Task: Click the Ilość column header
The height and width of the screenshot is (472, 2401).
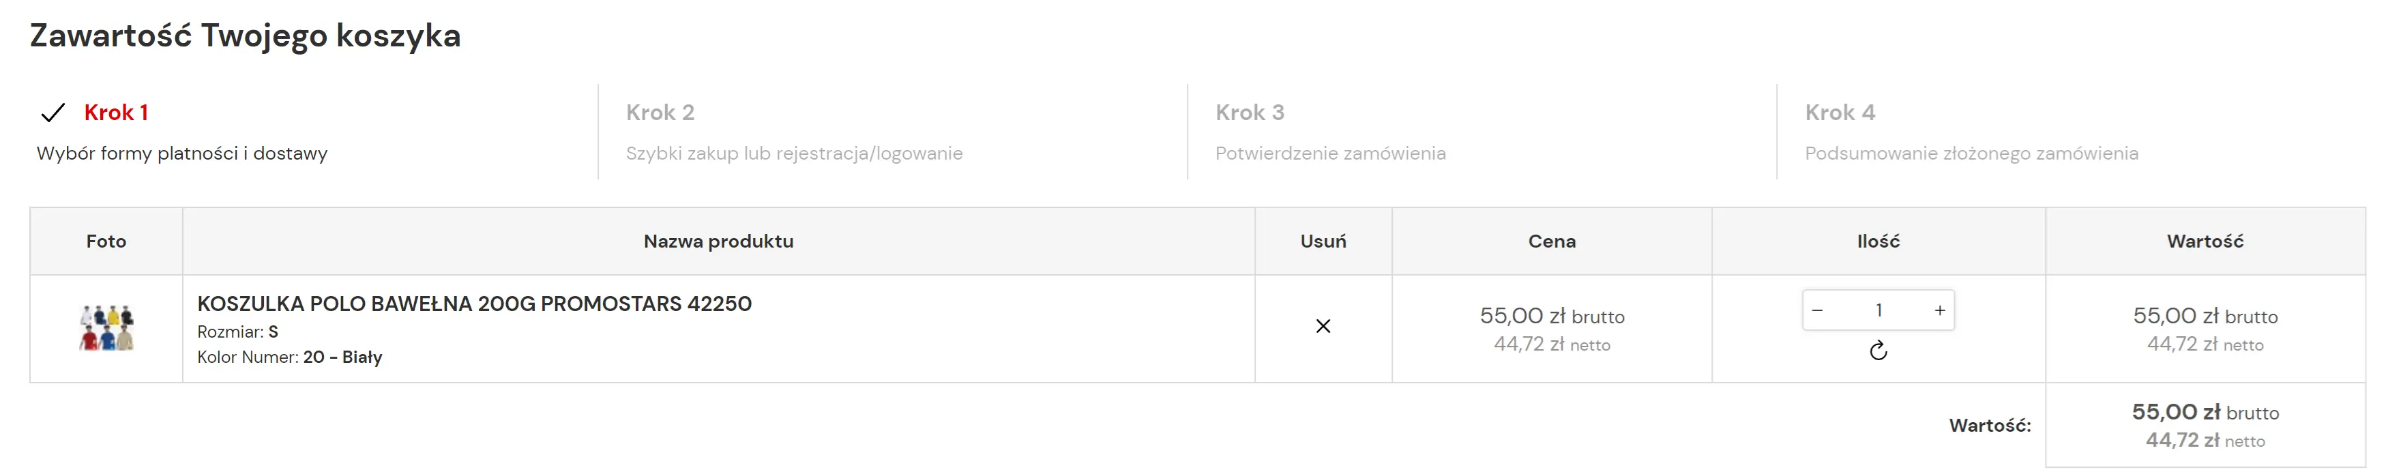Action: coord(1877,241)
